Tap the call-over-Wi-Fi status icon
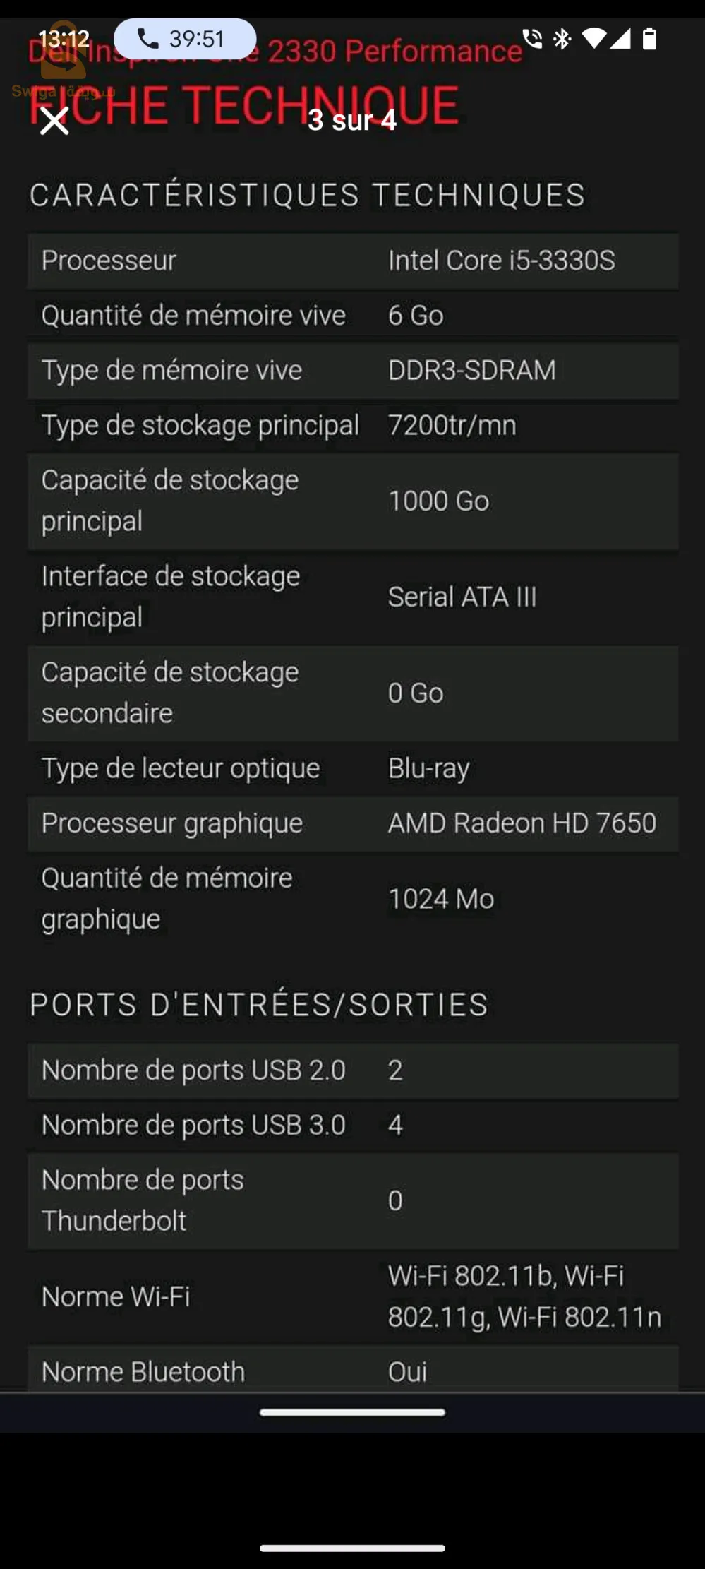 [532, 39]
